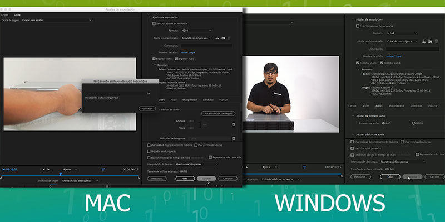Open Multiplexador tab in Windows window
This screenshot has height=222, width=445.
[x=397, y=106]
